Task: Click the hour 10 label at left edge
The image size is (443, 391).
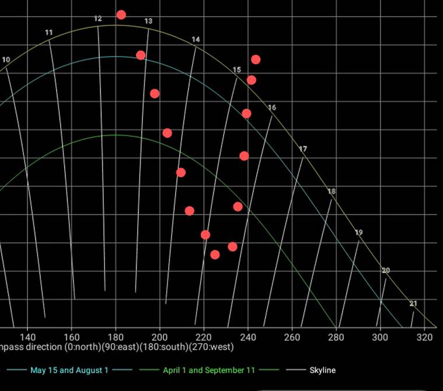Action: [6, 60]
